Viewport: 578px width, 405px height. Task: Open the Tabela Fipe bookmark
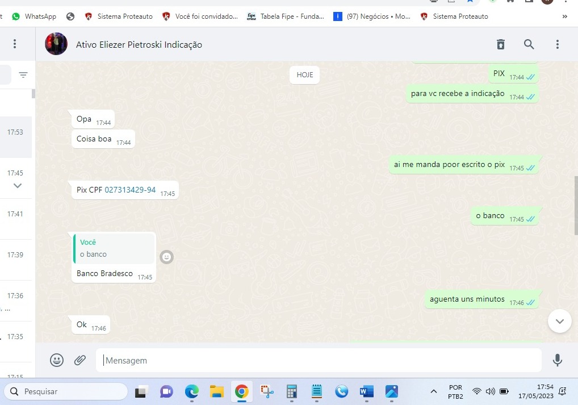point(286,16)
